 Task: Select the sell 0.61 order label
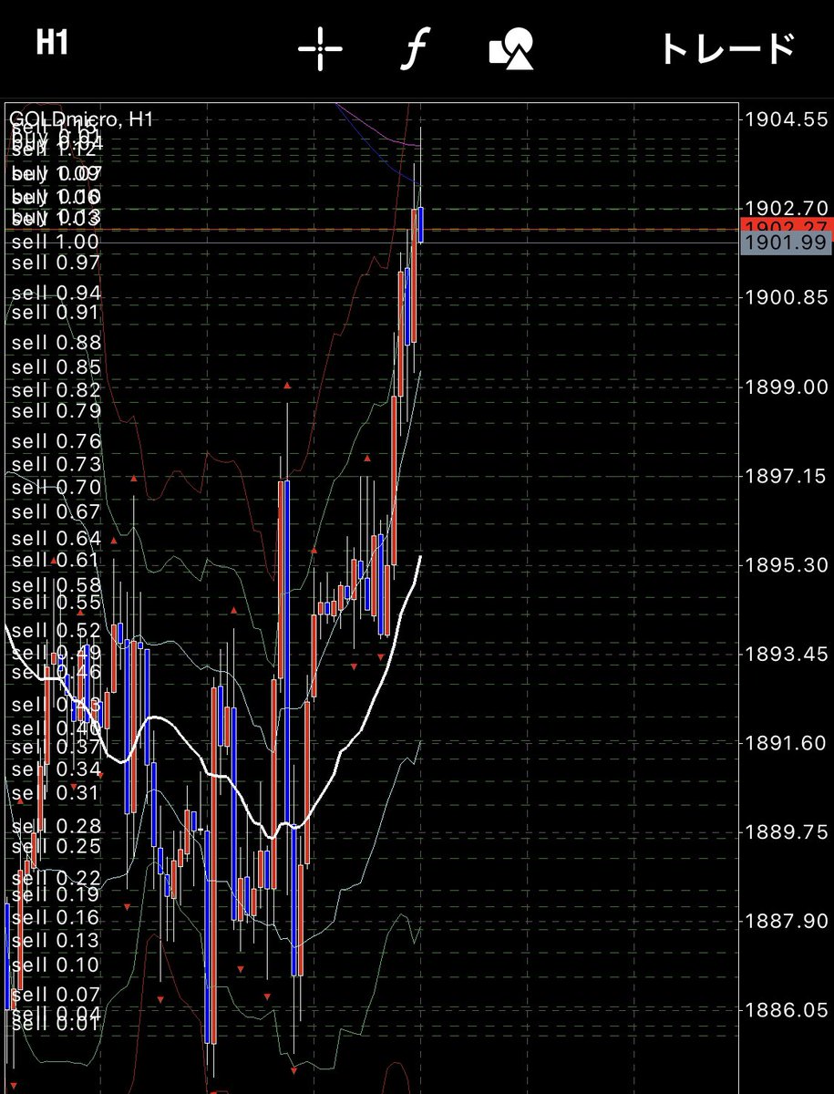[56, 560]
